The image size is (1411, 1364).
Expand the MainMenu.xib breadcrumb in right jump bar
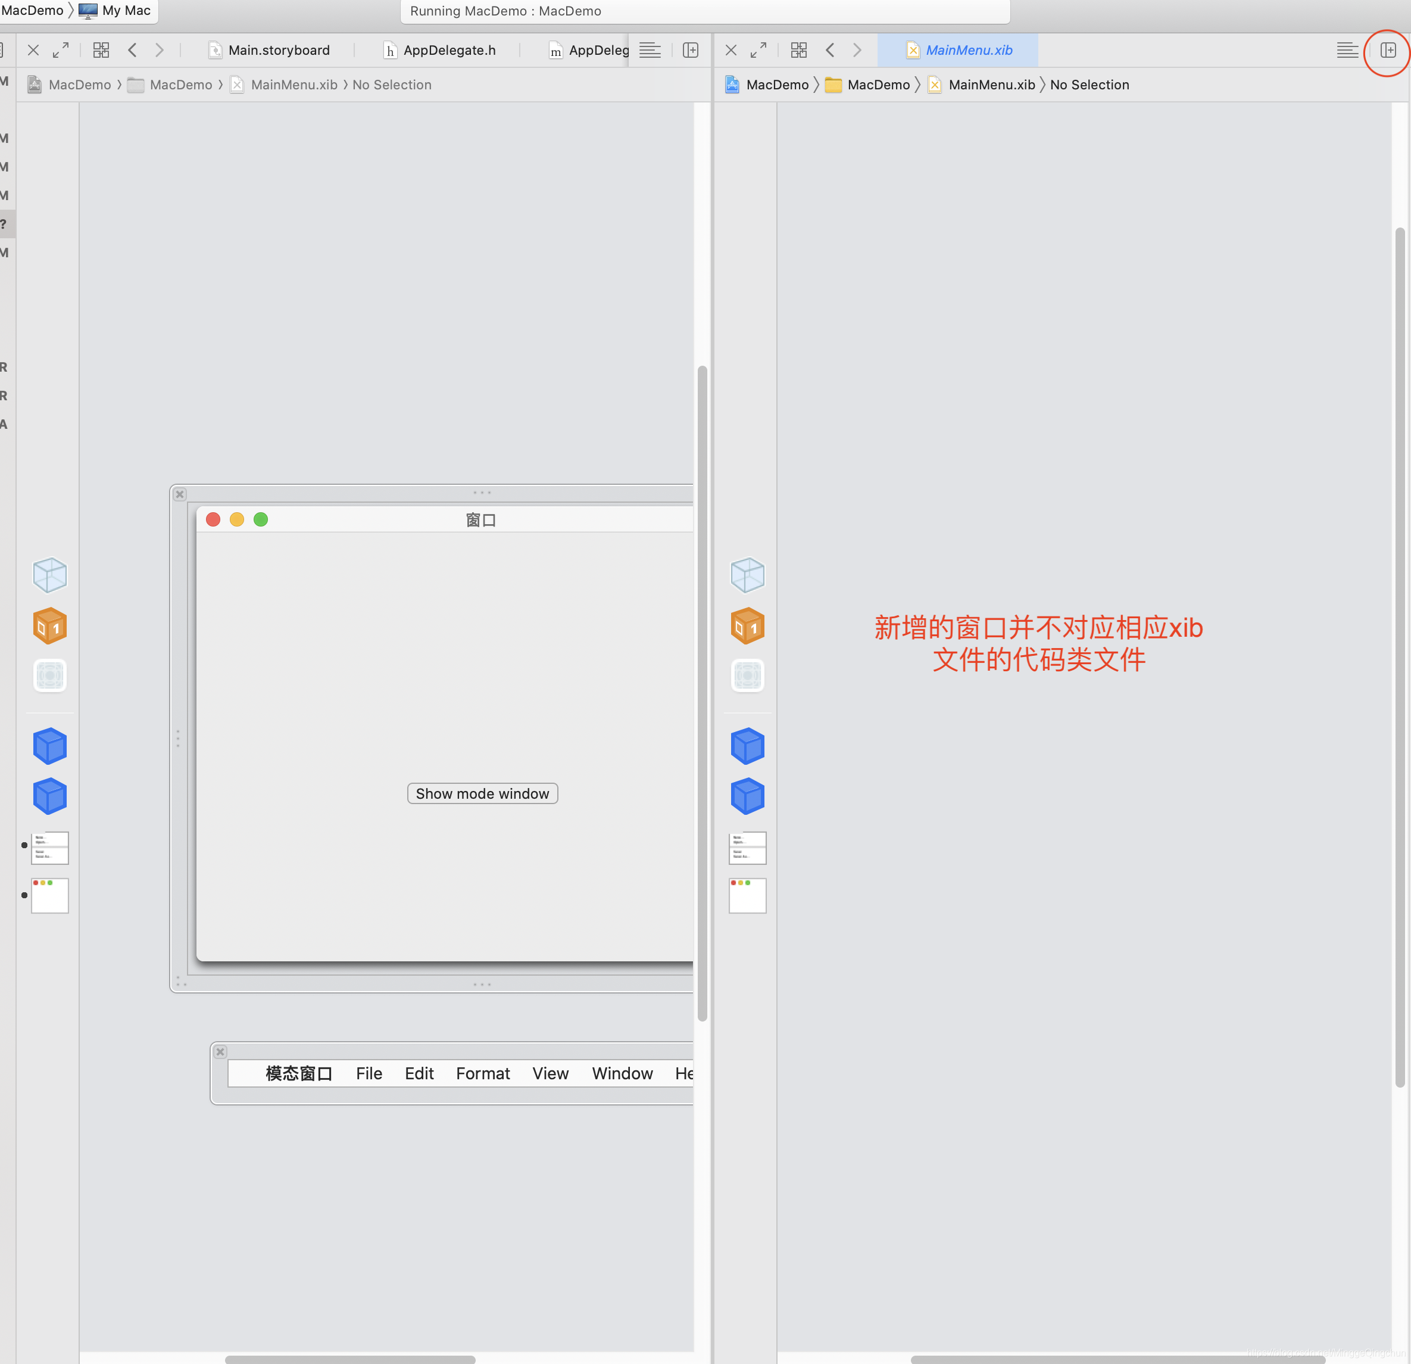tap(991, 85)
